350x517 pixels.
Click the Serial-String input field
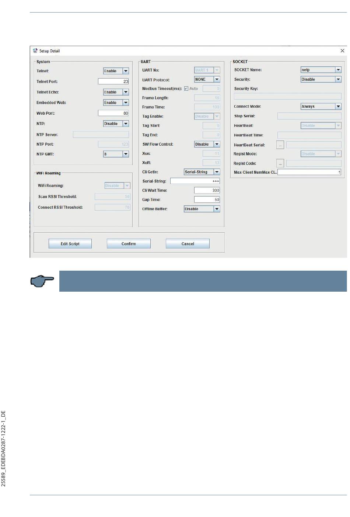195,181
